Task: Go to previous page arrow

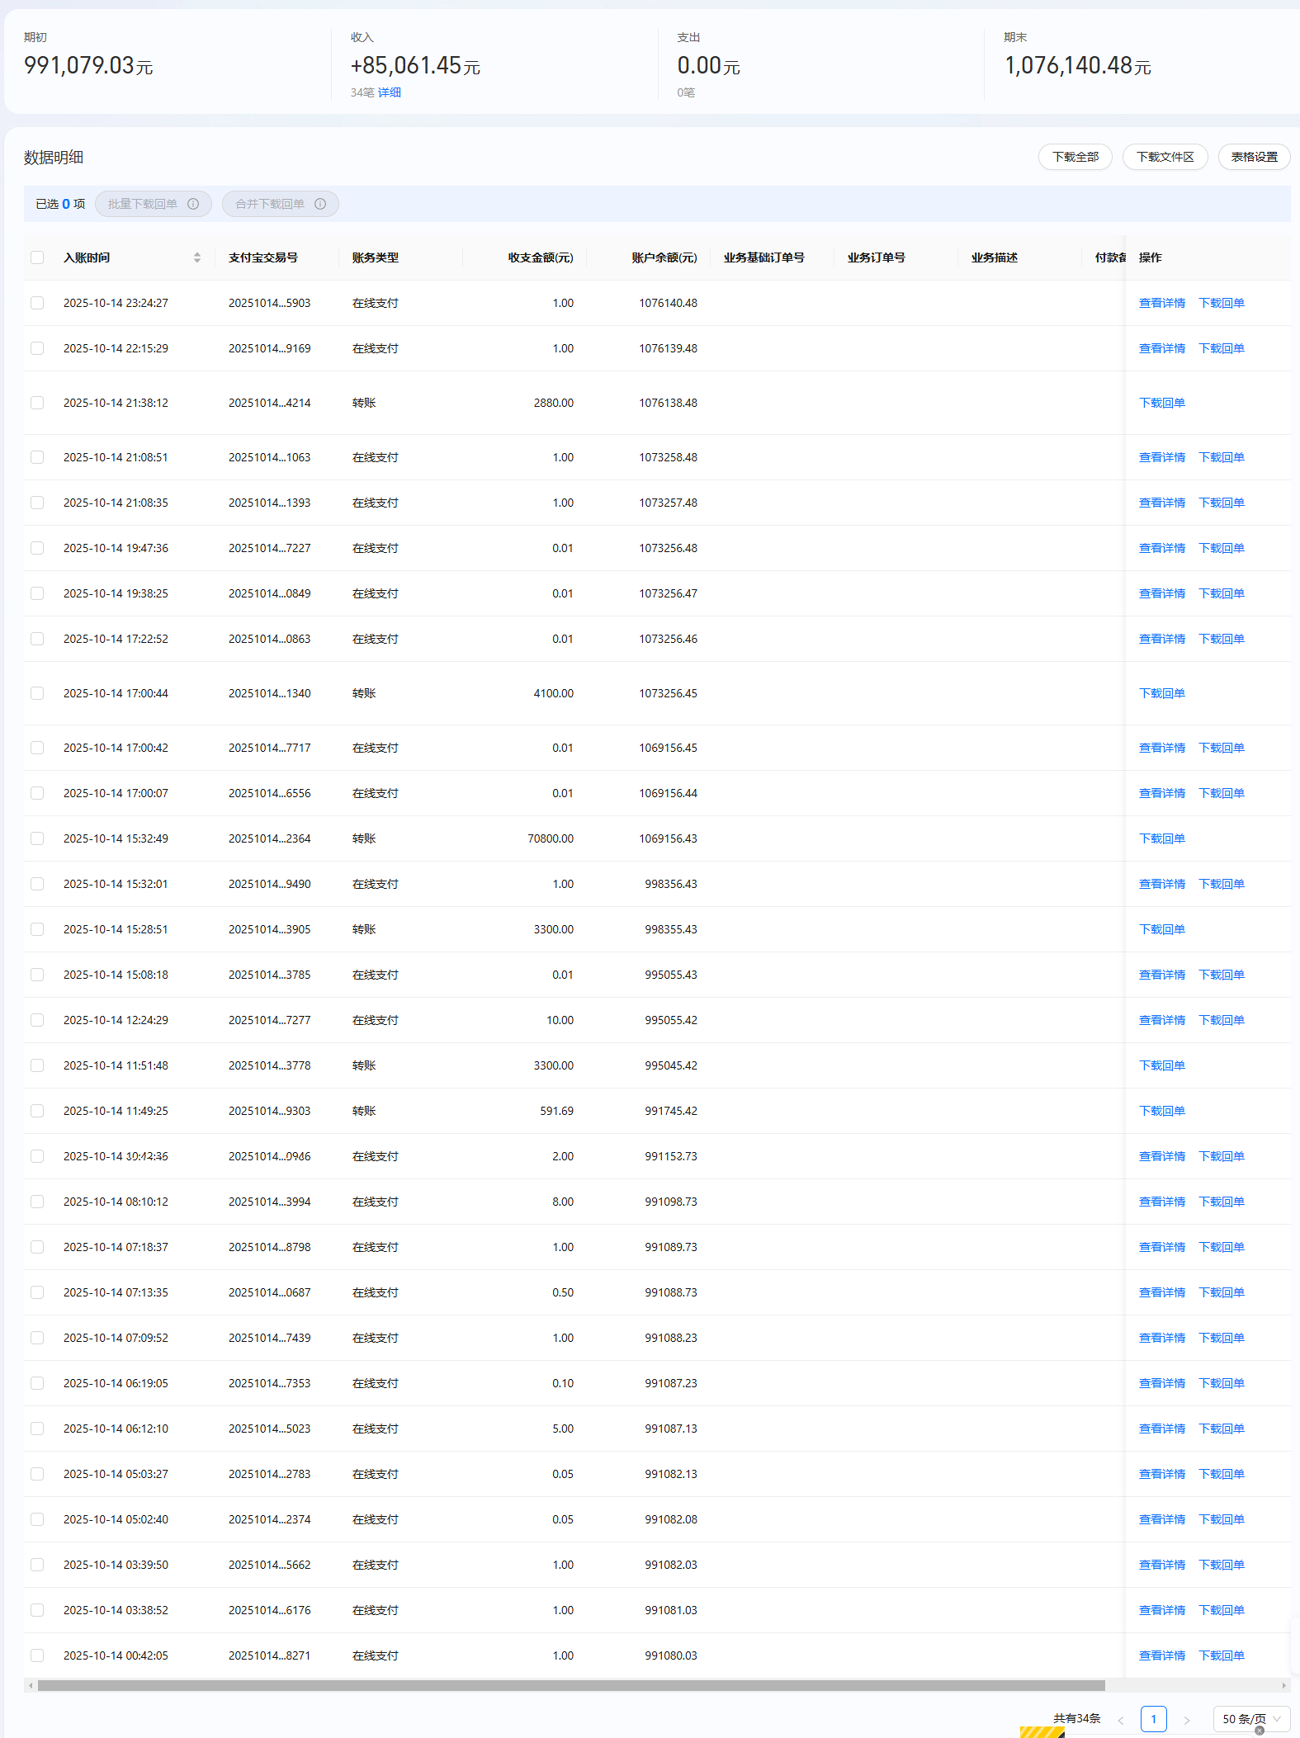Action: pos(1121,1720)
